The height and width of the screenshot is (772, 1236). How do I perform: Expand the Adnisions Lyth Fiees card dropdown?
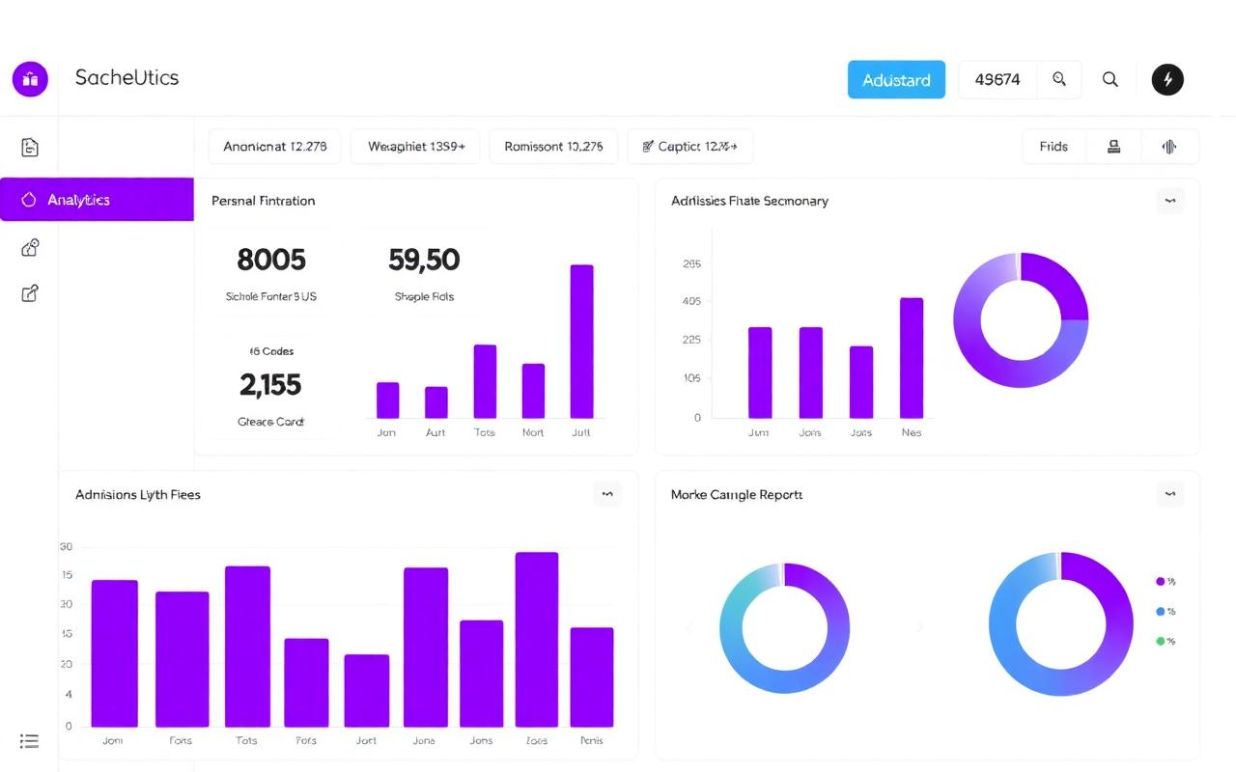point(607,494)
